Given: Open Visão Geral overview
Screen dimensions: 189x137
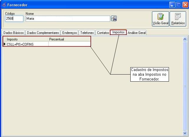Looking at the screenshot, I should [161, 19].
